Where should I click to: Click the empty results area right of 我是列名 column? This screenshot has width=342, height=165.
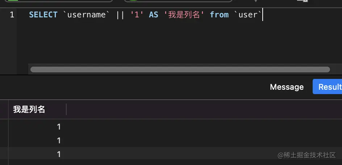[199, 137]
